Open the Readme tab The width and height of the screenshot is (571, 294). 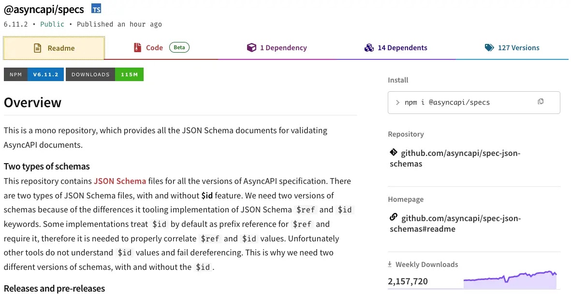point(54,48)
